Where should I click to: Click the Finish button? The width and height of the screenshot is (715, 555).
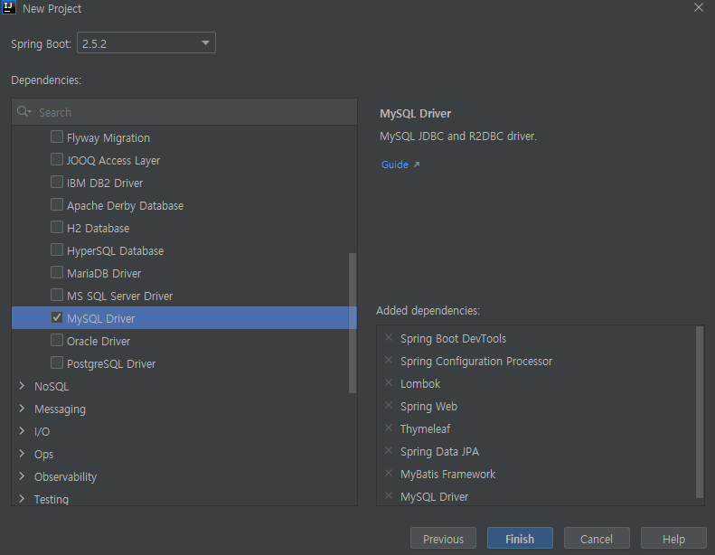[x=520, y=539]
